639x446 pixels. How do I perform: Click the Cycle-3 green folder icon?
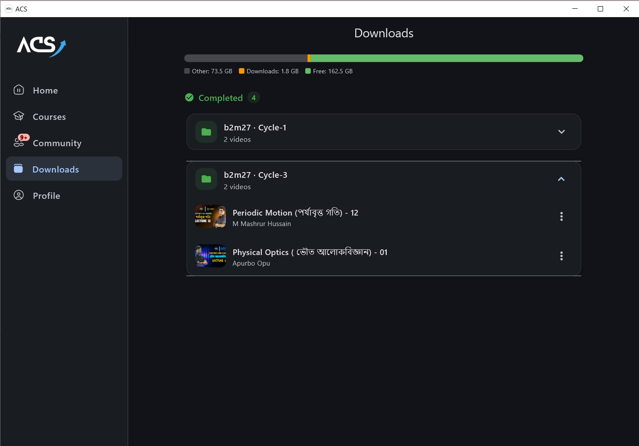pos(206,179)
